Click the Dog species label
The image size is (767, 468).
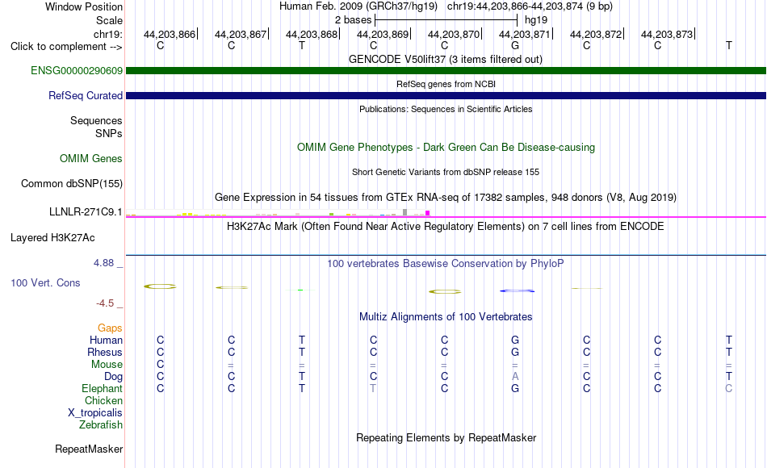[x=113, y=377]
